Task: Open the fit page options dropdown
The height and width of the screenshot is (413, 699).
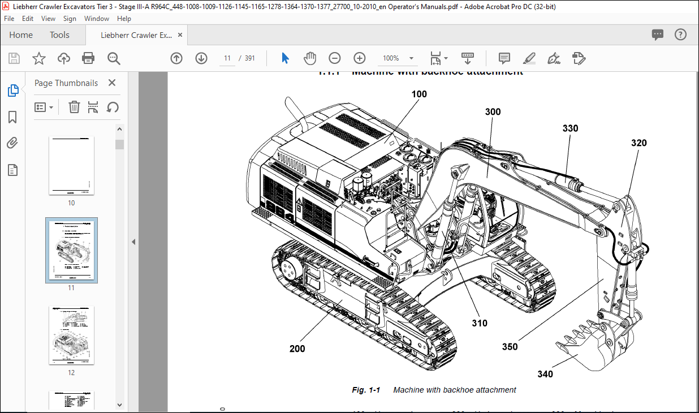Action: (x=439, y=58)
